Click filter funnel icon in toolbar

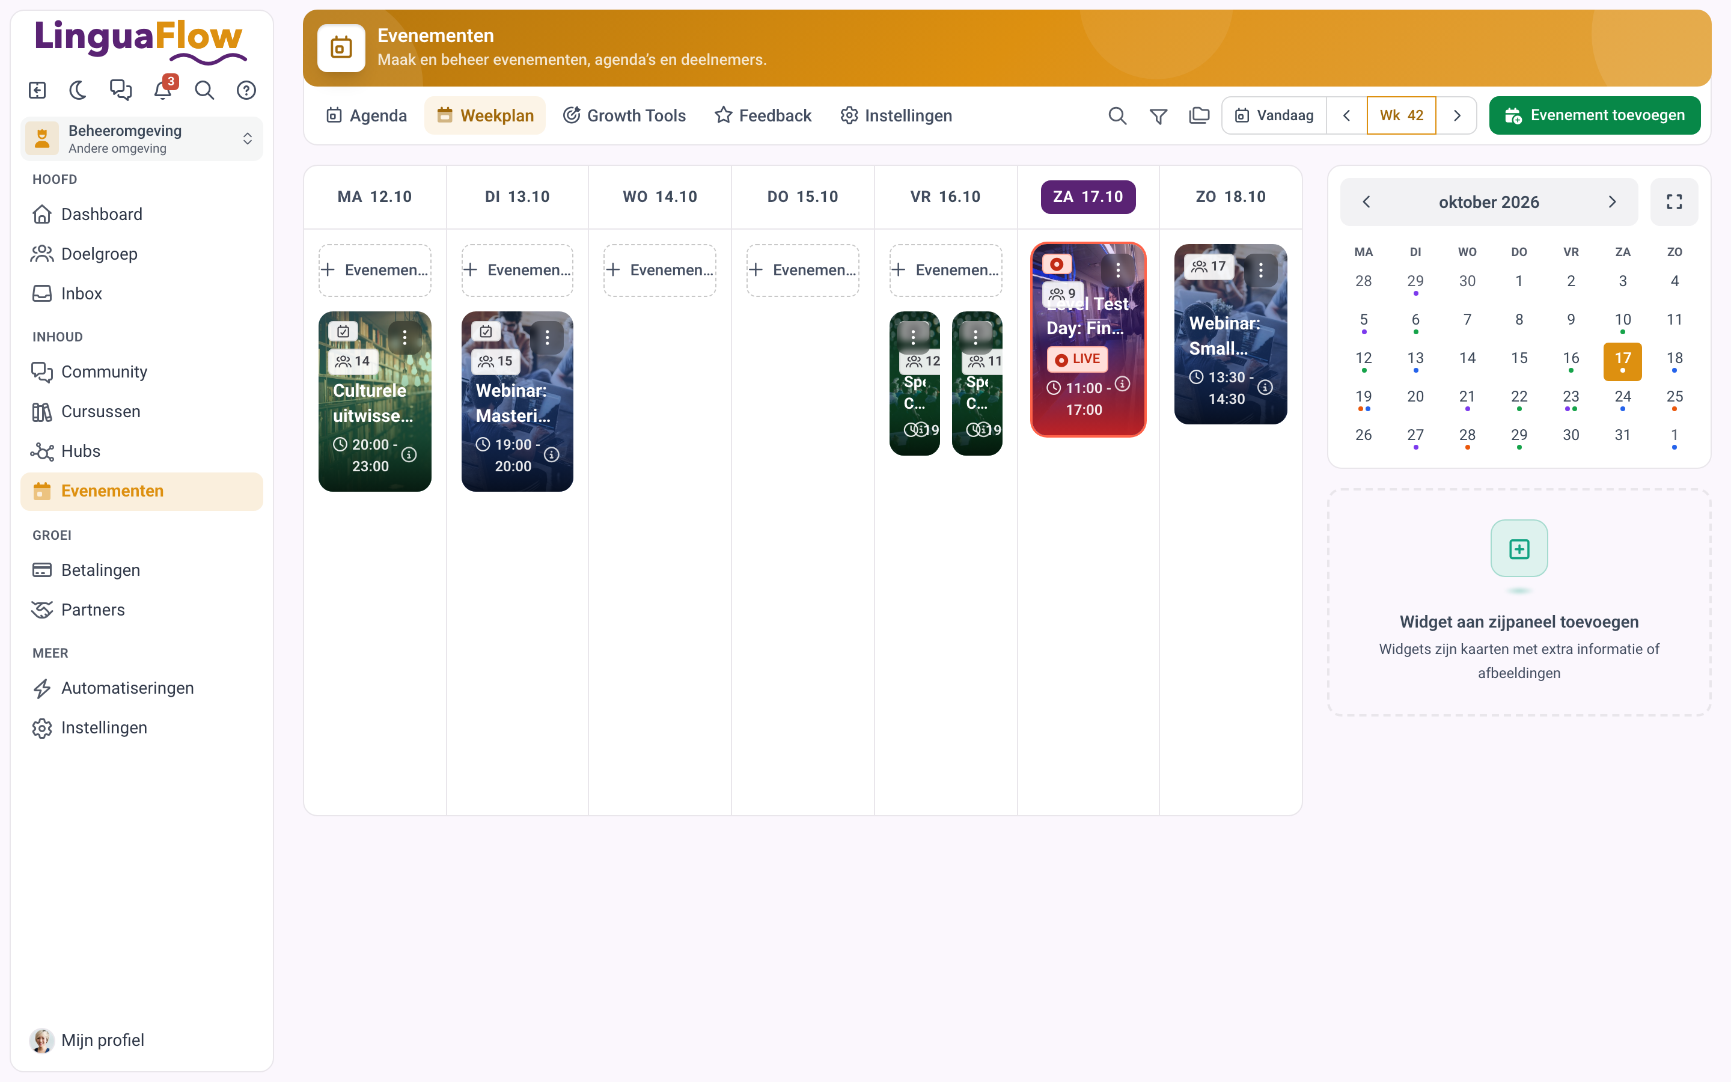pos(1158,115)
